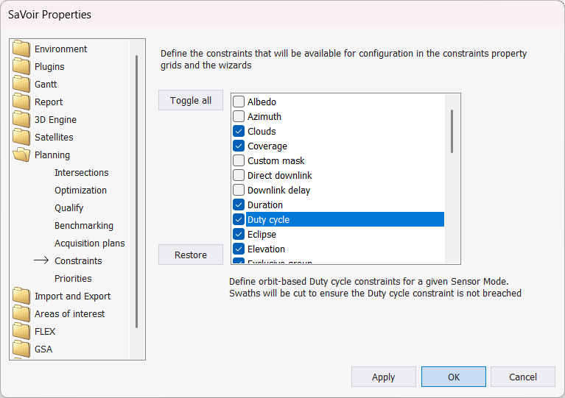Tick the Downlink delay checkbox
The image size is (565, 398).
239,191
